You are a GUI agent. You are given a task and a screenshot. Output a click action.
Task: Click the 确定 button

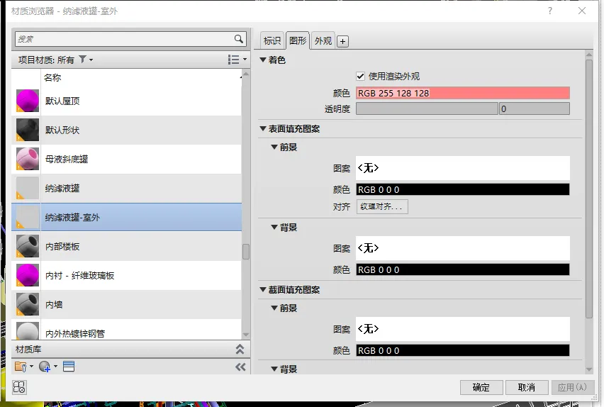(481, 387)
